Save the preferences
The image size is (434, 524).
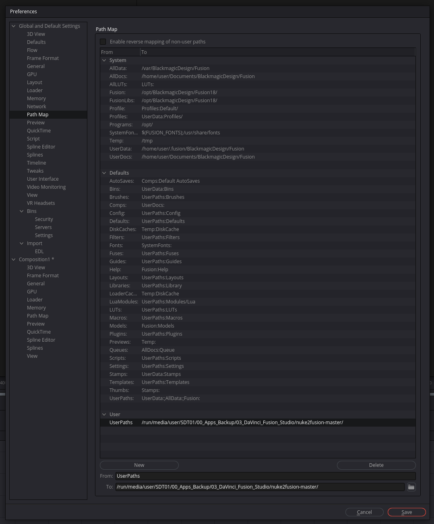(x=406, y=512)
